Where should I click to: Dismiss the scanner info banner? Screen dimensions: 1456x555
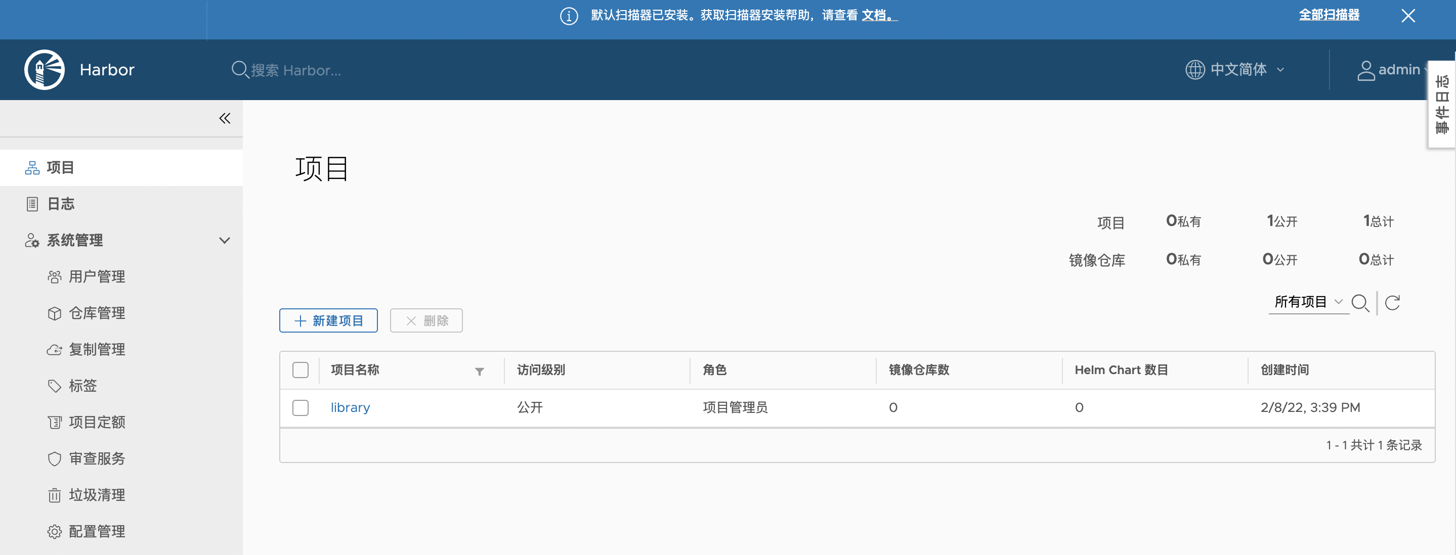pos(1407,16)
